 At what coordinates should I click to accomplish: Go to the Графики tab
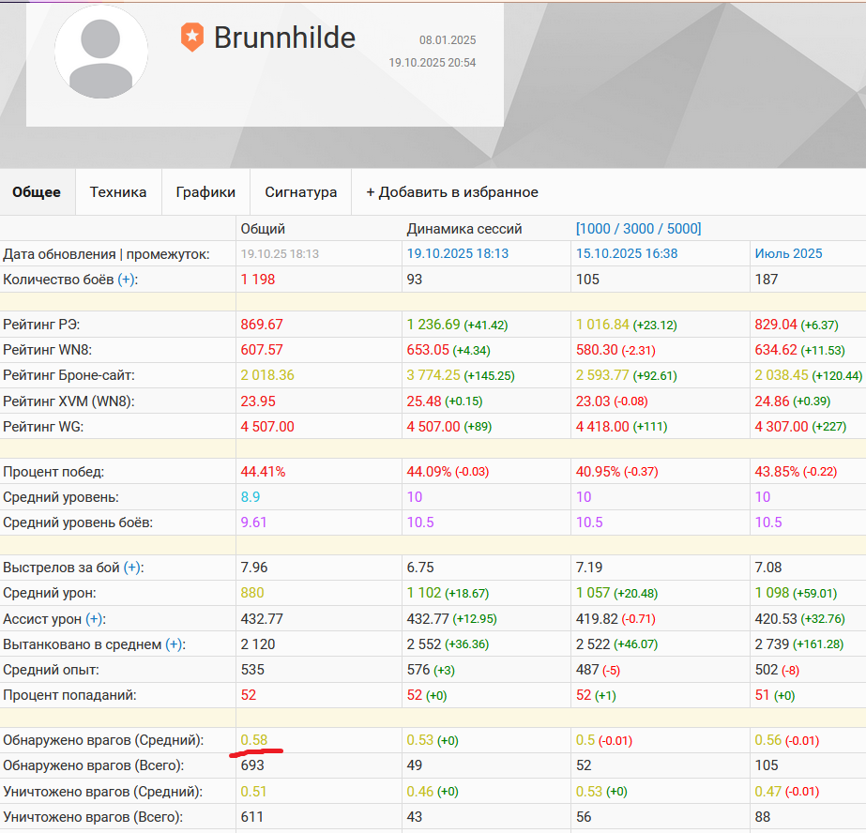(x=205, y=192)
